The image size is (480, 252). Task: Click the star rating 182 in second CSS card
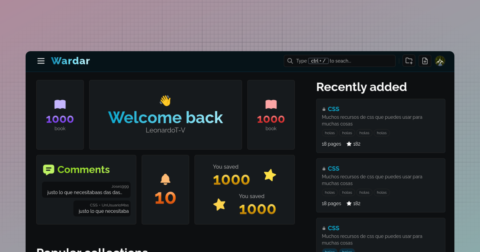pyautogui.click(x=353, y=203)
